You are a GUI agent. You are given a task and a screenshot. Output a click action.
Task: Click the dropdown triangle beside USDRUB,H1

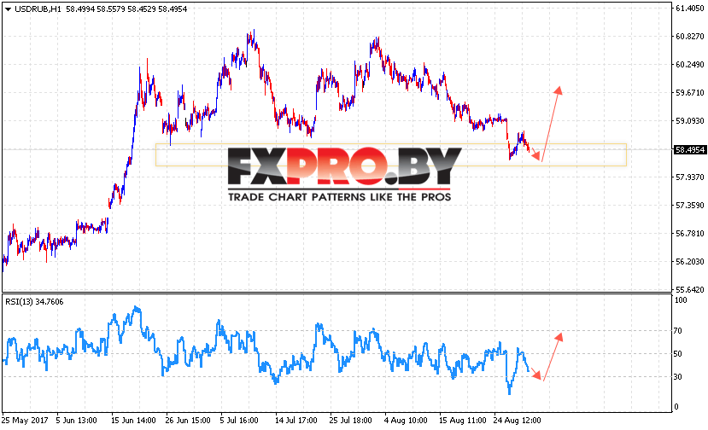click(8, 9)
